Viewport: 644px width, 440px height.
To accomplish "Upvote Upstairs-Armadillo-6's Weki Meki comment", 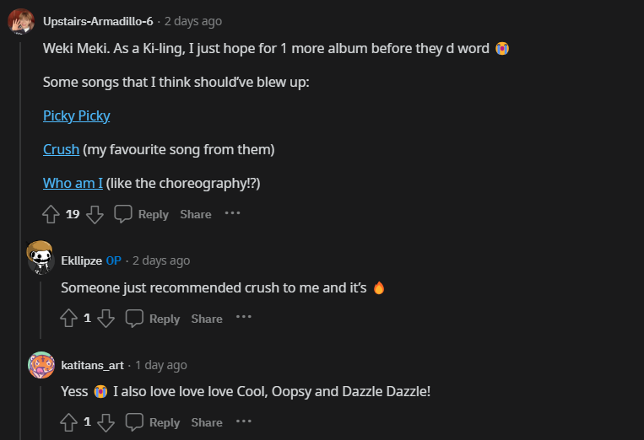I will 51,214.
